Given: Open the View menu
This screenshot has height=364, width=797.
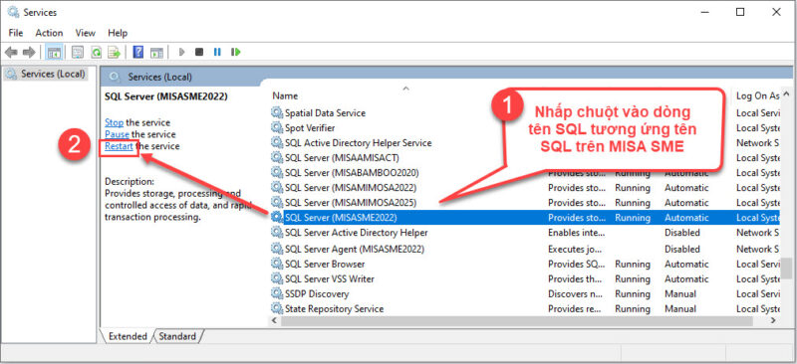Looking at the screenshot, I should pos(86,33).
